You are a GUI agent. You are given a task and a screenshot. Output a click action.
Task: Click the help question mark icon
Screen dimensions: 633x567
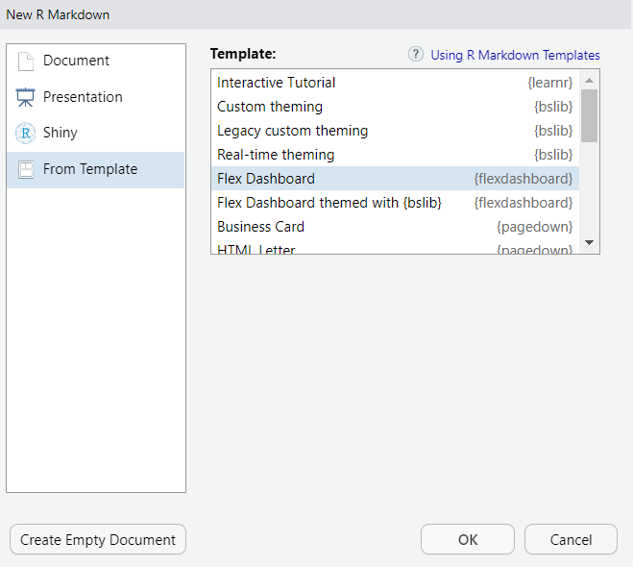(416, 55)
